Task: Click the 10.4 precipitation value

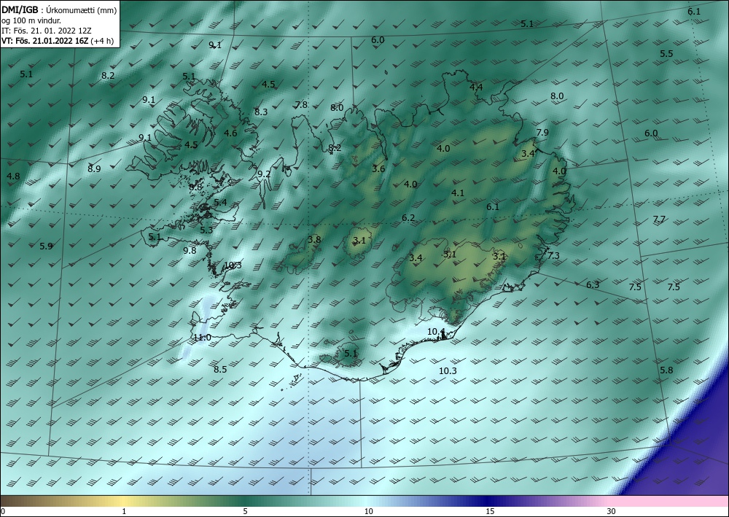Action: tap(436, 332)
